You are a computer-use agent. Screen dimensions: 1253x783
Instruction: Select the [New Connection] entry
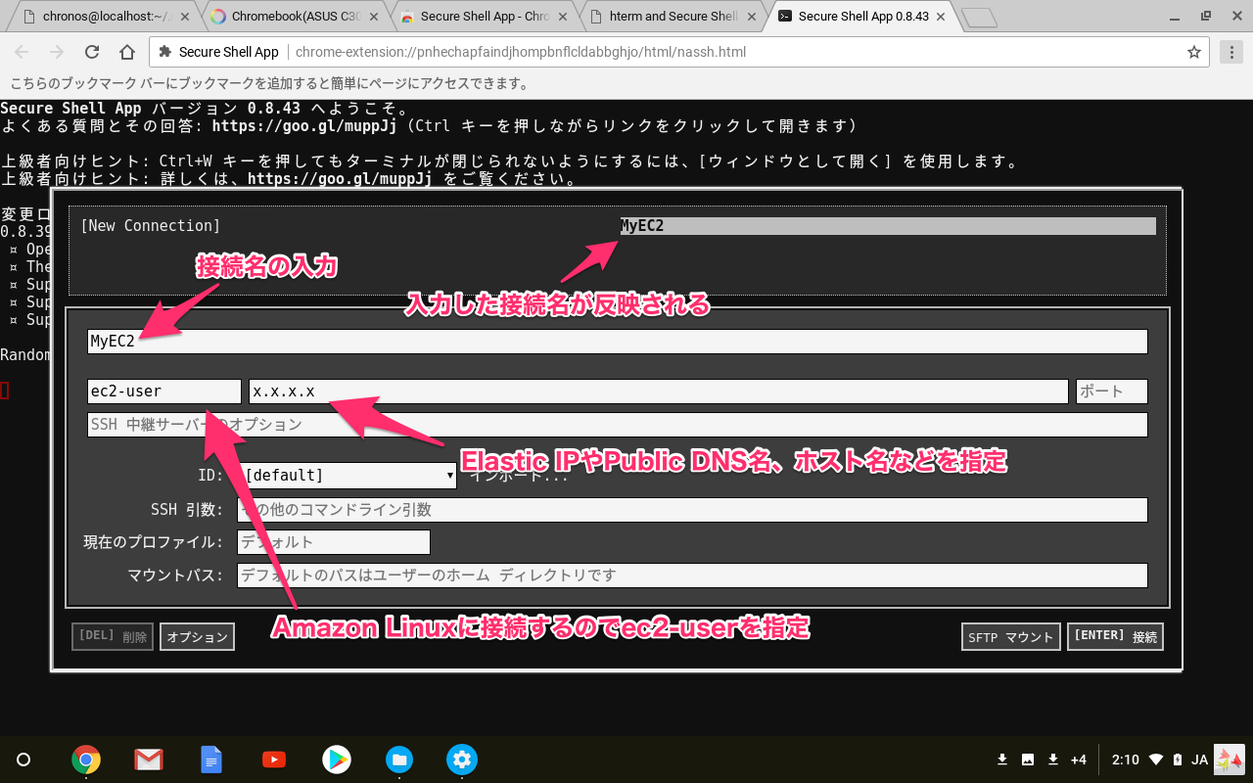[x=151, y=226]
